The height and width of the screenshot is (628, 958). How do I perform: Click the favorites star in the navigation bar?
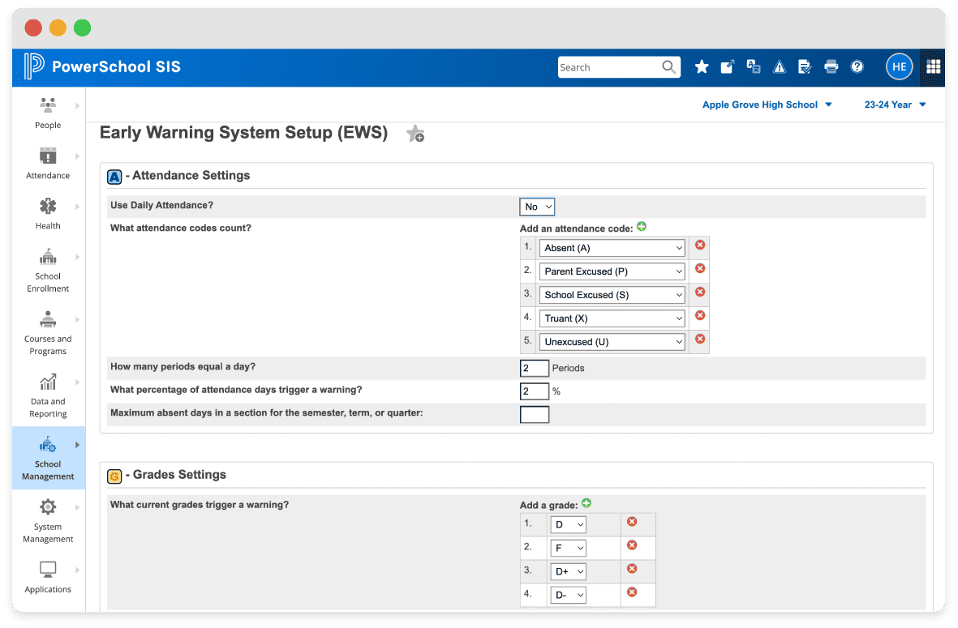pyautogui.click(x=702, y=66)
